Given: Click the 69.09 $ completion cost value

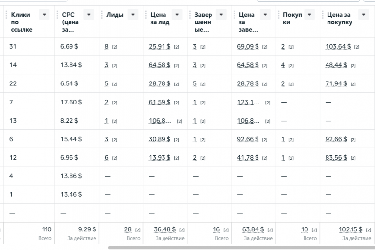Looking at the screenshot, I should click(x=248, y=47).
